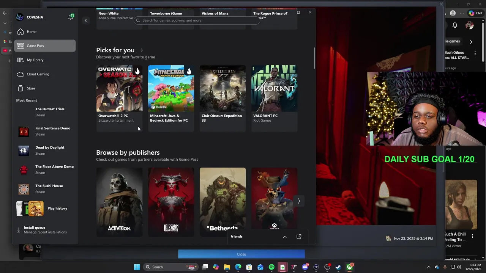Screen dimensions: 486x273
Task: Open Cloud Gaming section
Action: [45, 74]
